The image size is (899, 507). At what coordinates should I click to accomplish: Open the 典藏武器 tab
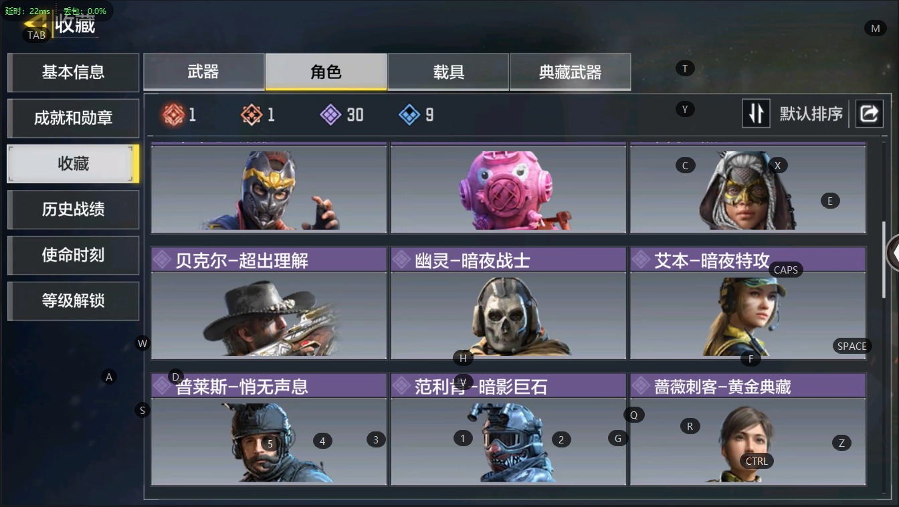click(x=570, y=72)
